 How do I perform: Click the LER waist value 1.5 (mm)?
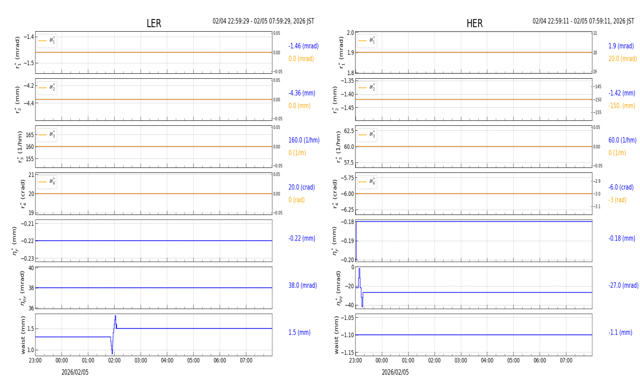(300, 332)
